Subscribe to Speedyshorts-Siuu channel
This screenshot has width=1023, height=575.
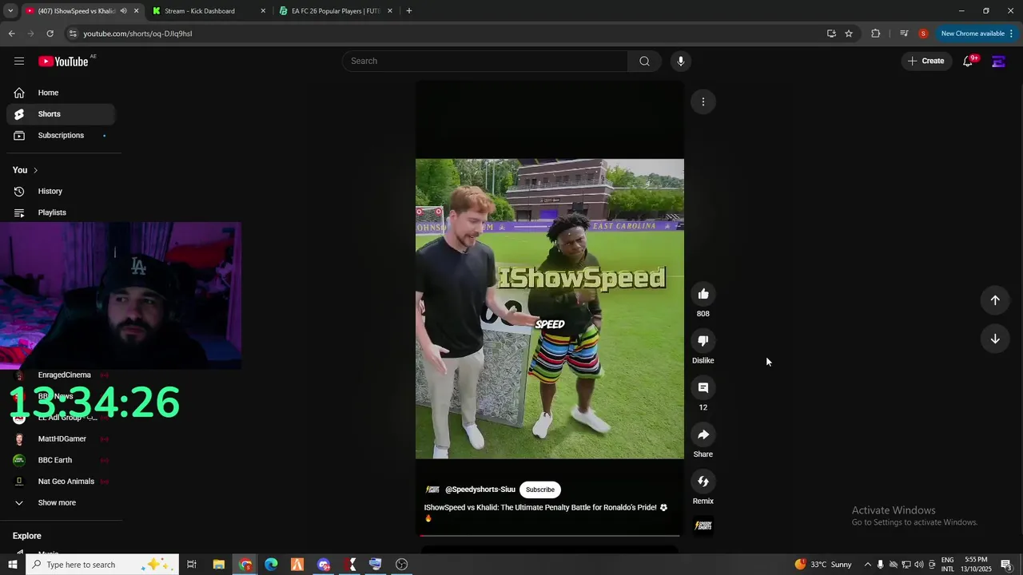(540, 490)
